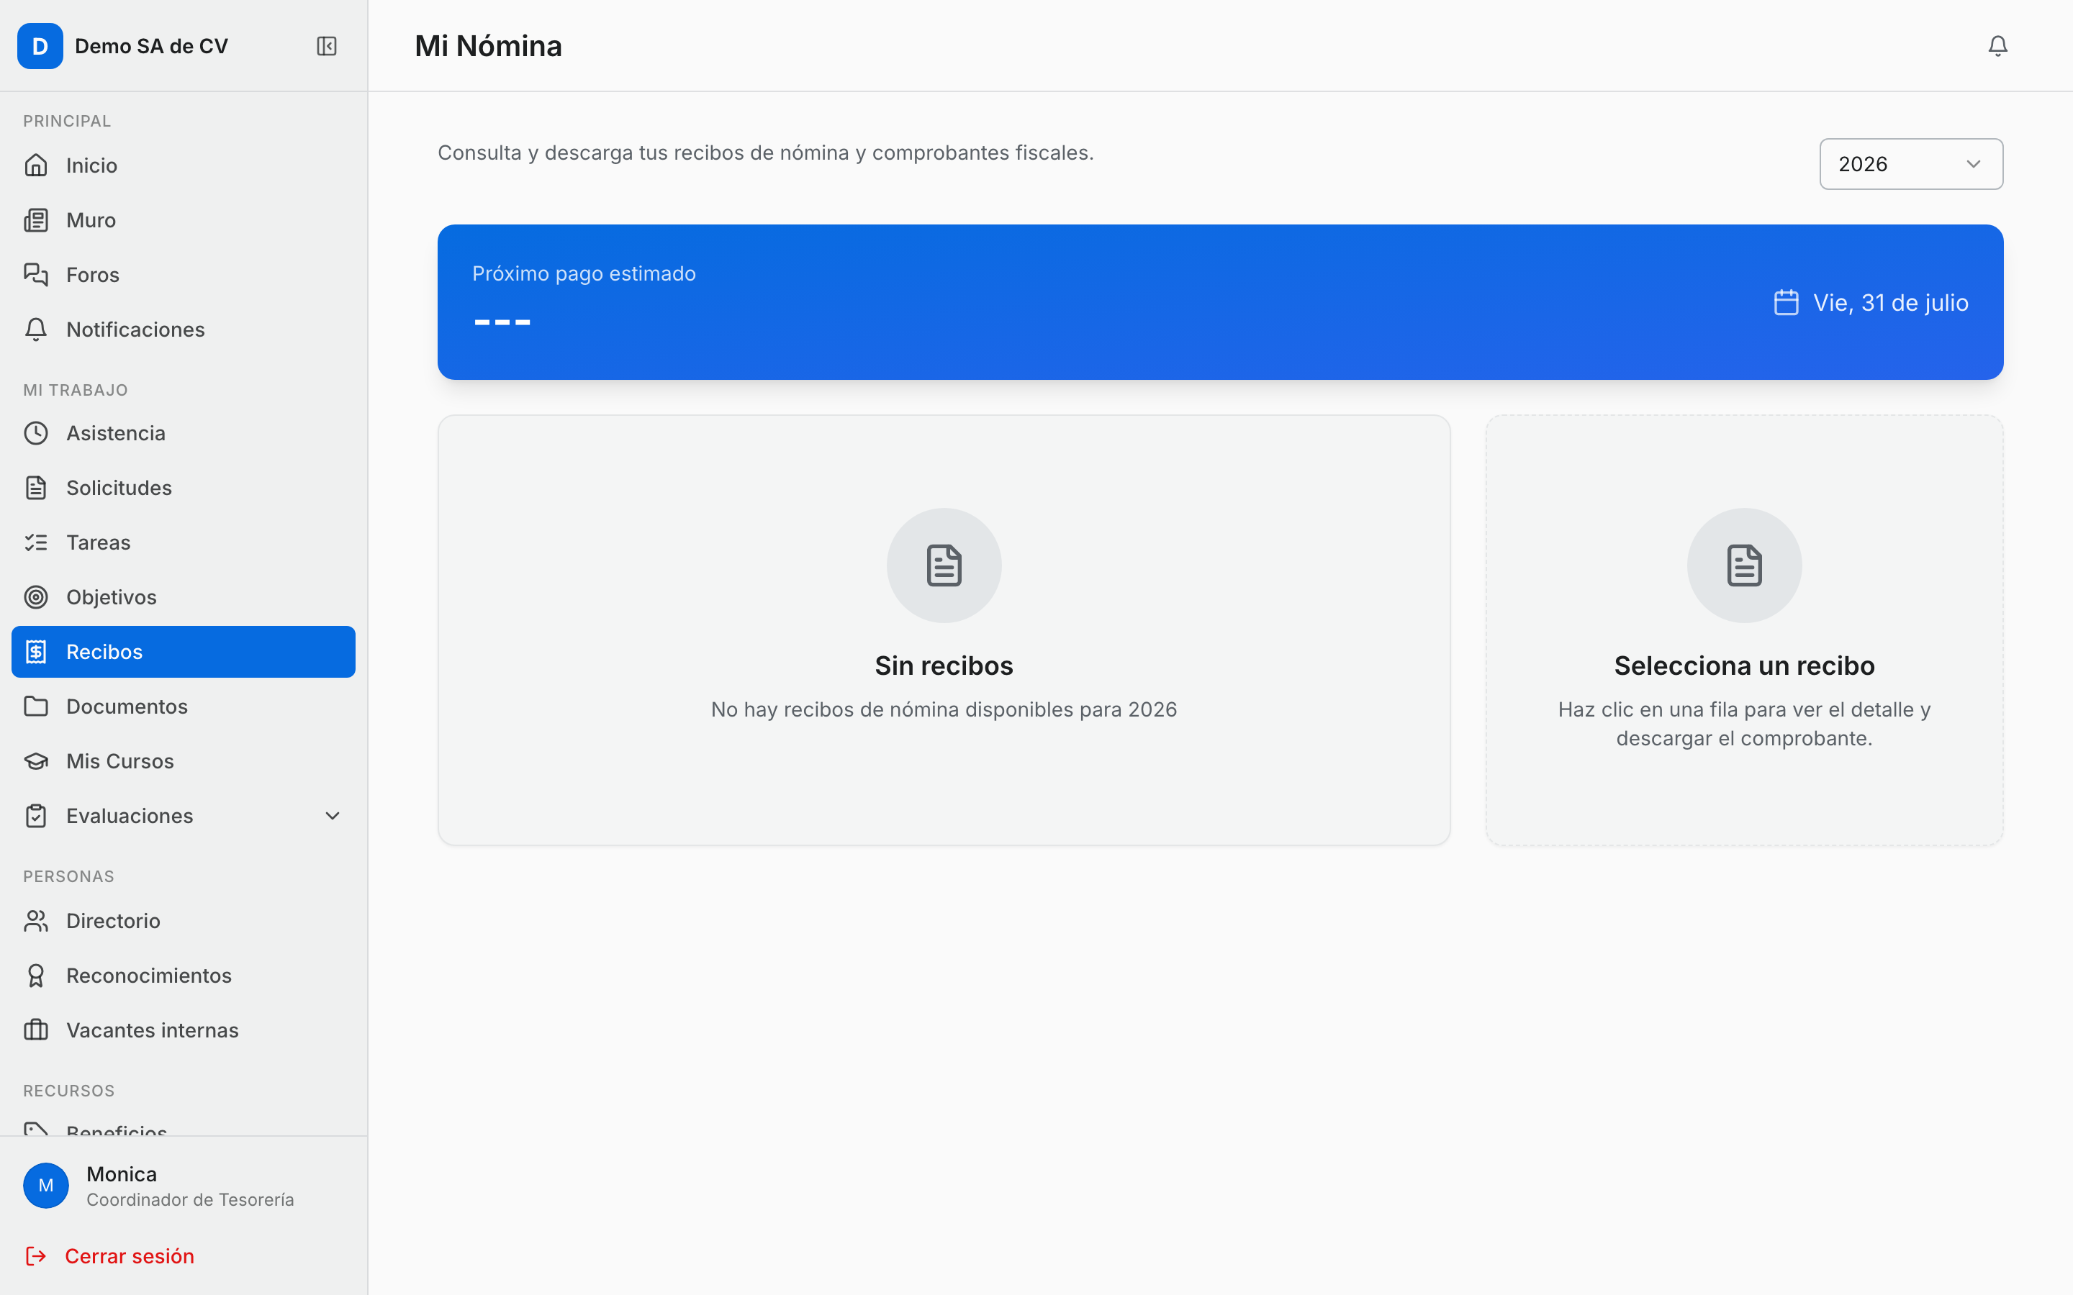
Task: Go to Reconocimientos
Action: 184,976
